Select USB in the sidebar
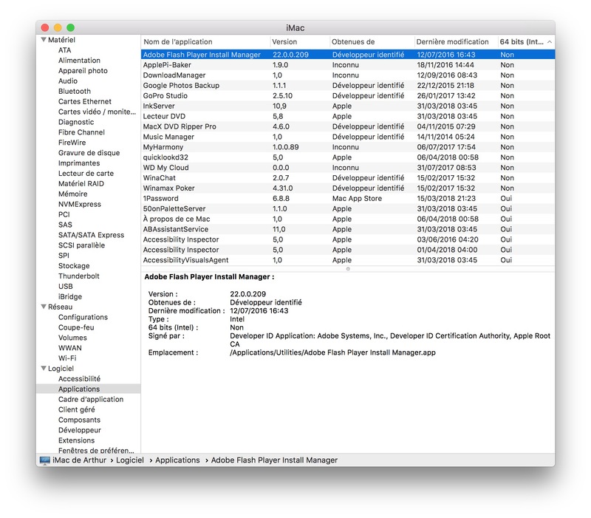 coord(66,286)
